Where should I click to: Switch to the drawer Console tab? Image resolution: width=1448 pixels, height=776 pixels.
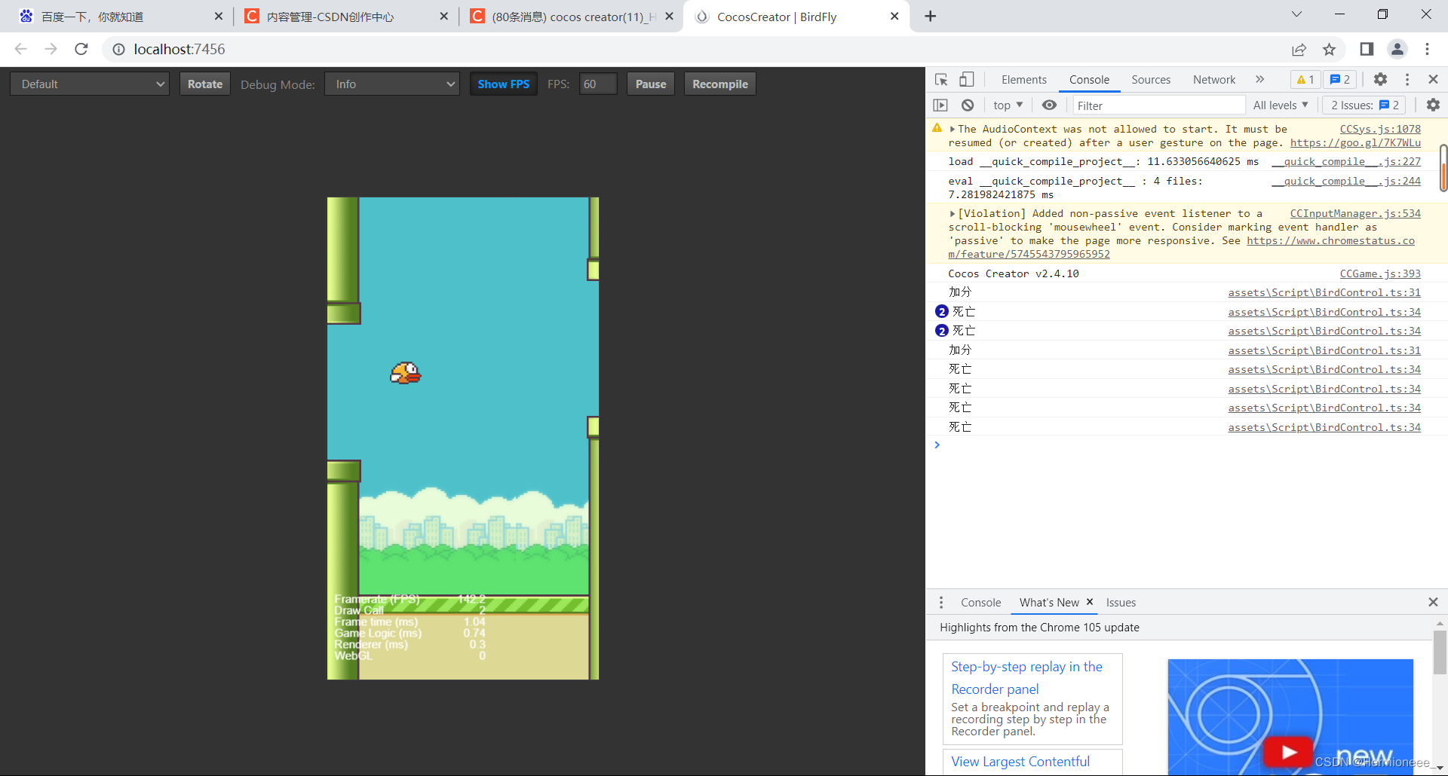[x=980, y=602]
